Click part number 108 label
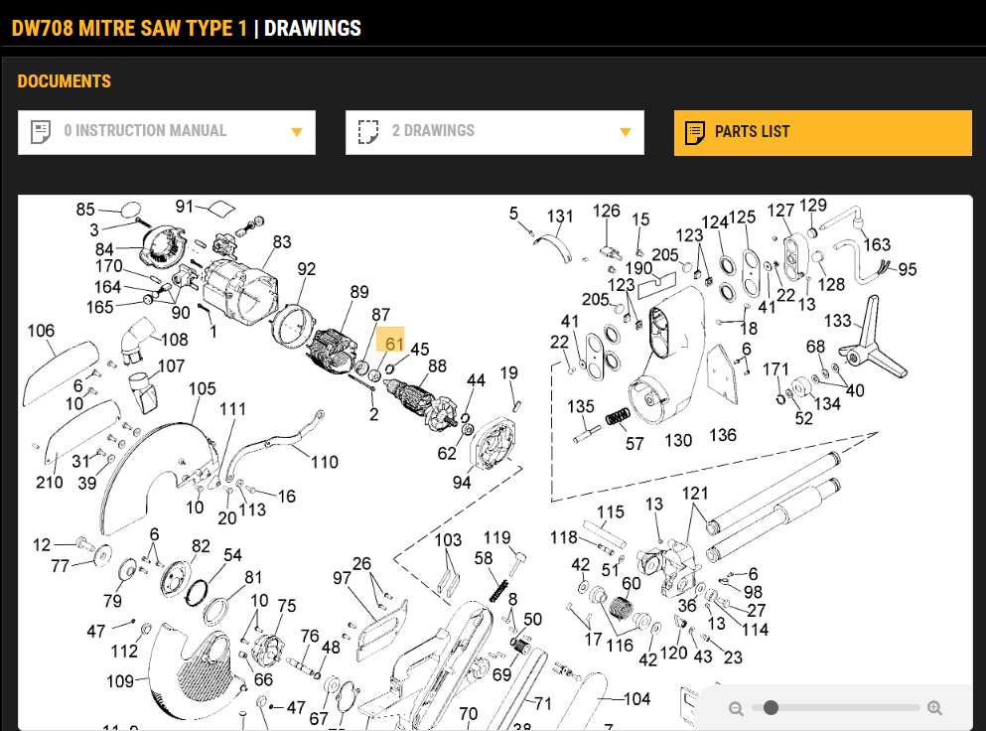The image size is (986, 731). pyautogui.click(x=174, y=341)
